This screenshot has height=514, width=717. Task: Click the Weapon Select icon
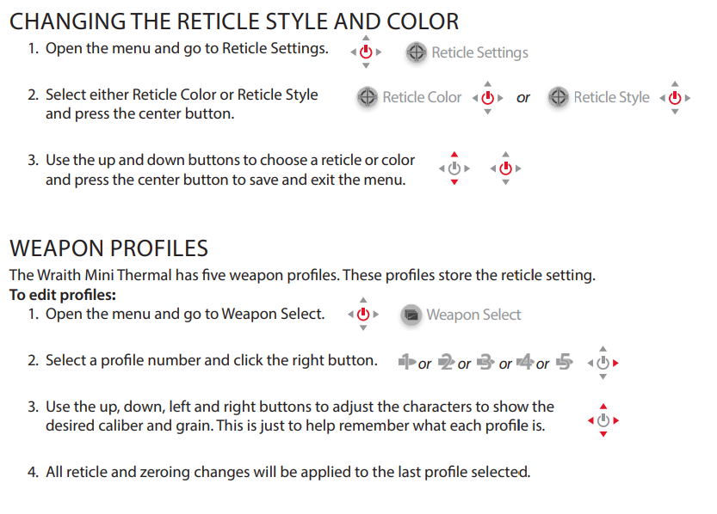[411, 315]
